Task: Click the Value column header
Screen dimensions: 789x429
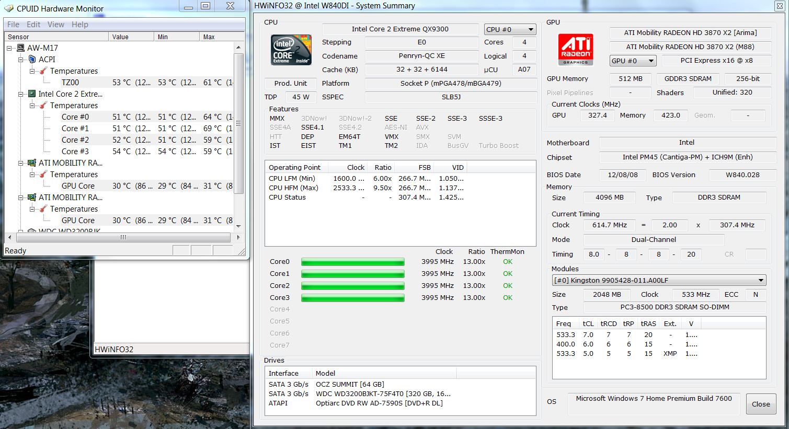Action: (132, 37)
